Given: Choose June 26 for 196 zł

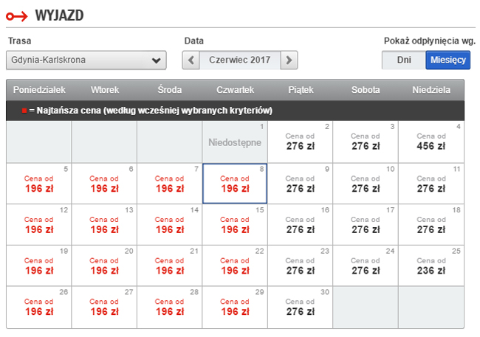Looking at the screenshot, I should tap(38, 307).
